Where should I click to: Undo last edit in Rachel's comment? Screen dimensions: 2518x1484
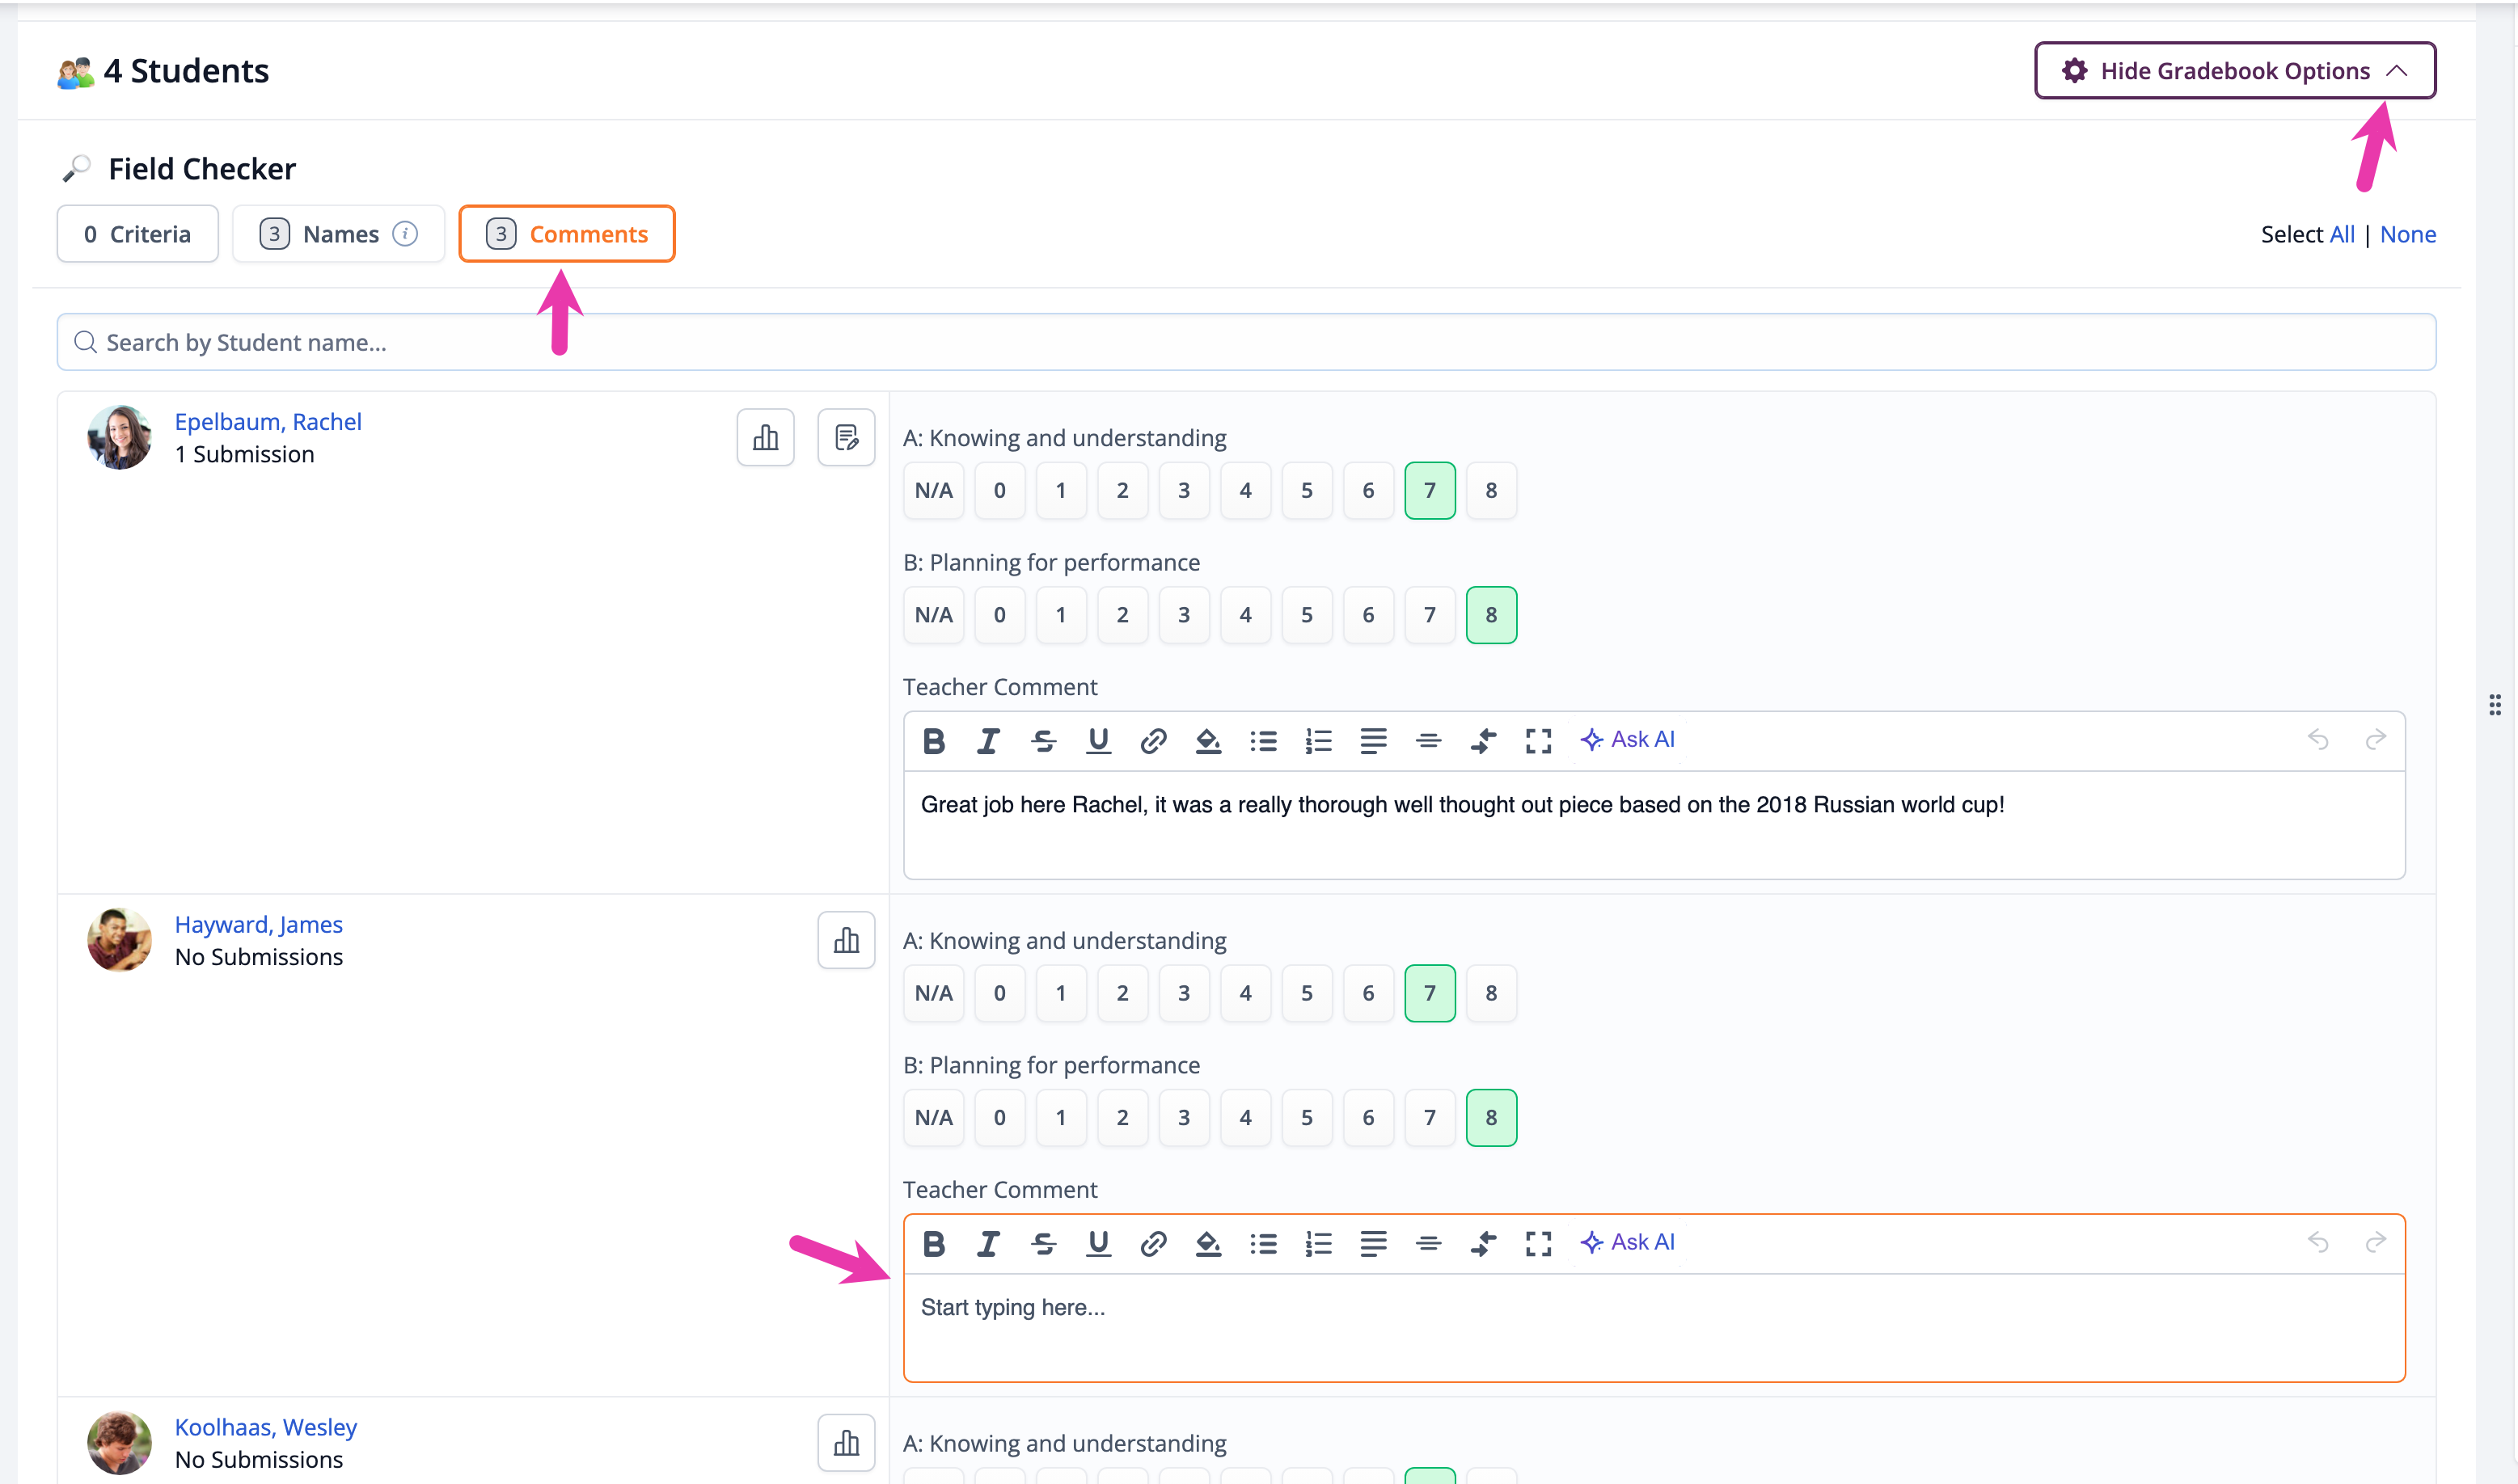coord(2319,740)
